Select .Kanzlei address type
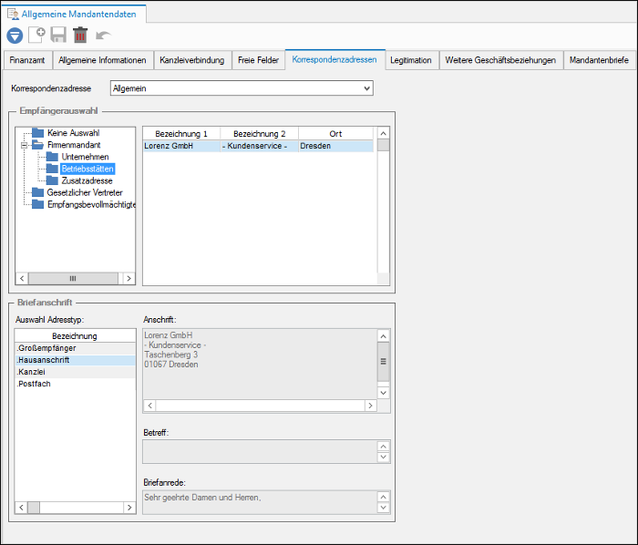 click(75, 372)
